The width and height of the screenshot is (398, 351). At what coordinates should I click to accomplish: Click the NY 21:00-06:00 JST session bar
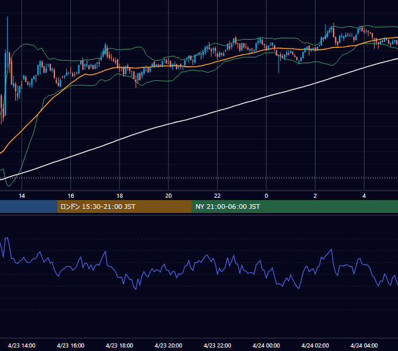tap(294, 207)
